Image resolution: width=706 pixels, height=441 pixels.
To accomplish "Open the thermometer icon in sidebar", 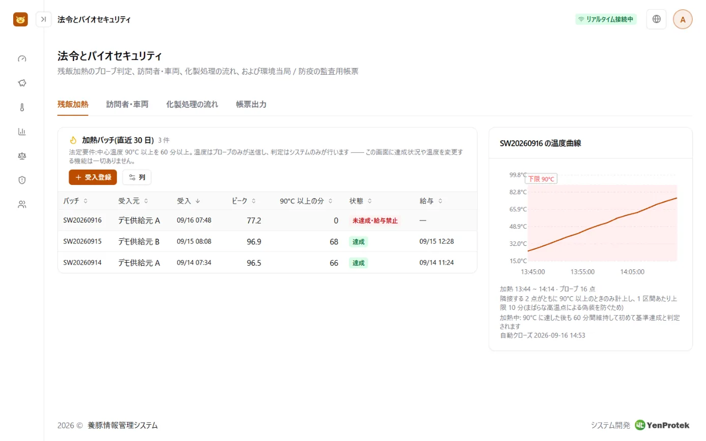I will [22, 107].
